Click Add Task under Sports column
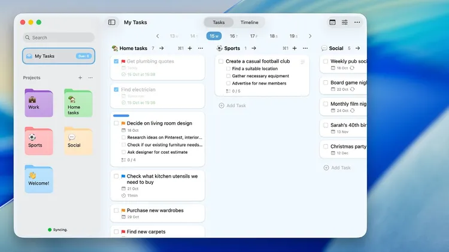The image size is (449, 252). point(232,105)
